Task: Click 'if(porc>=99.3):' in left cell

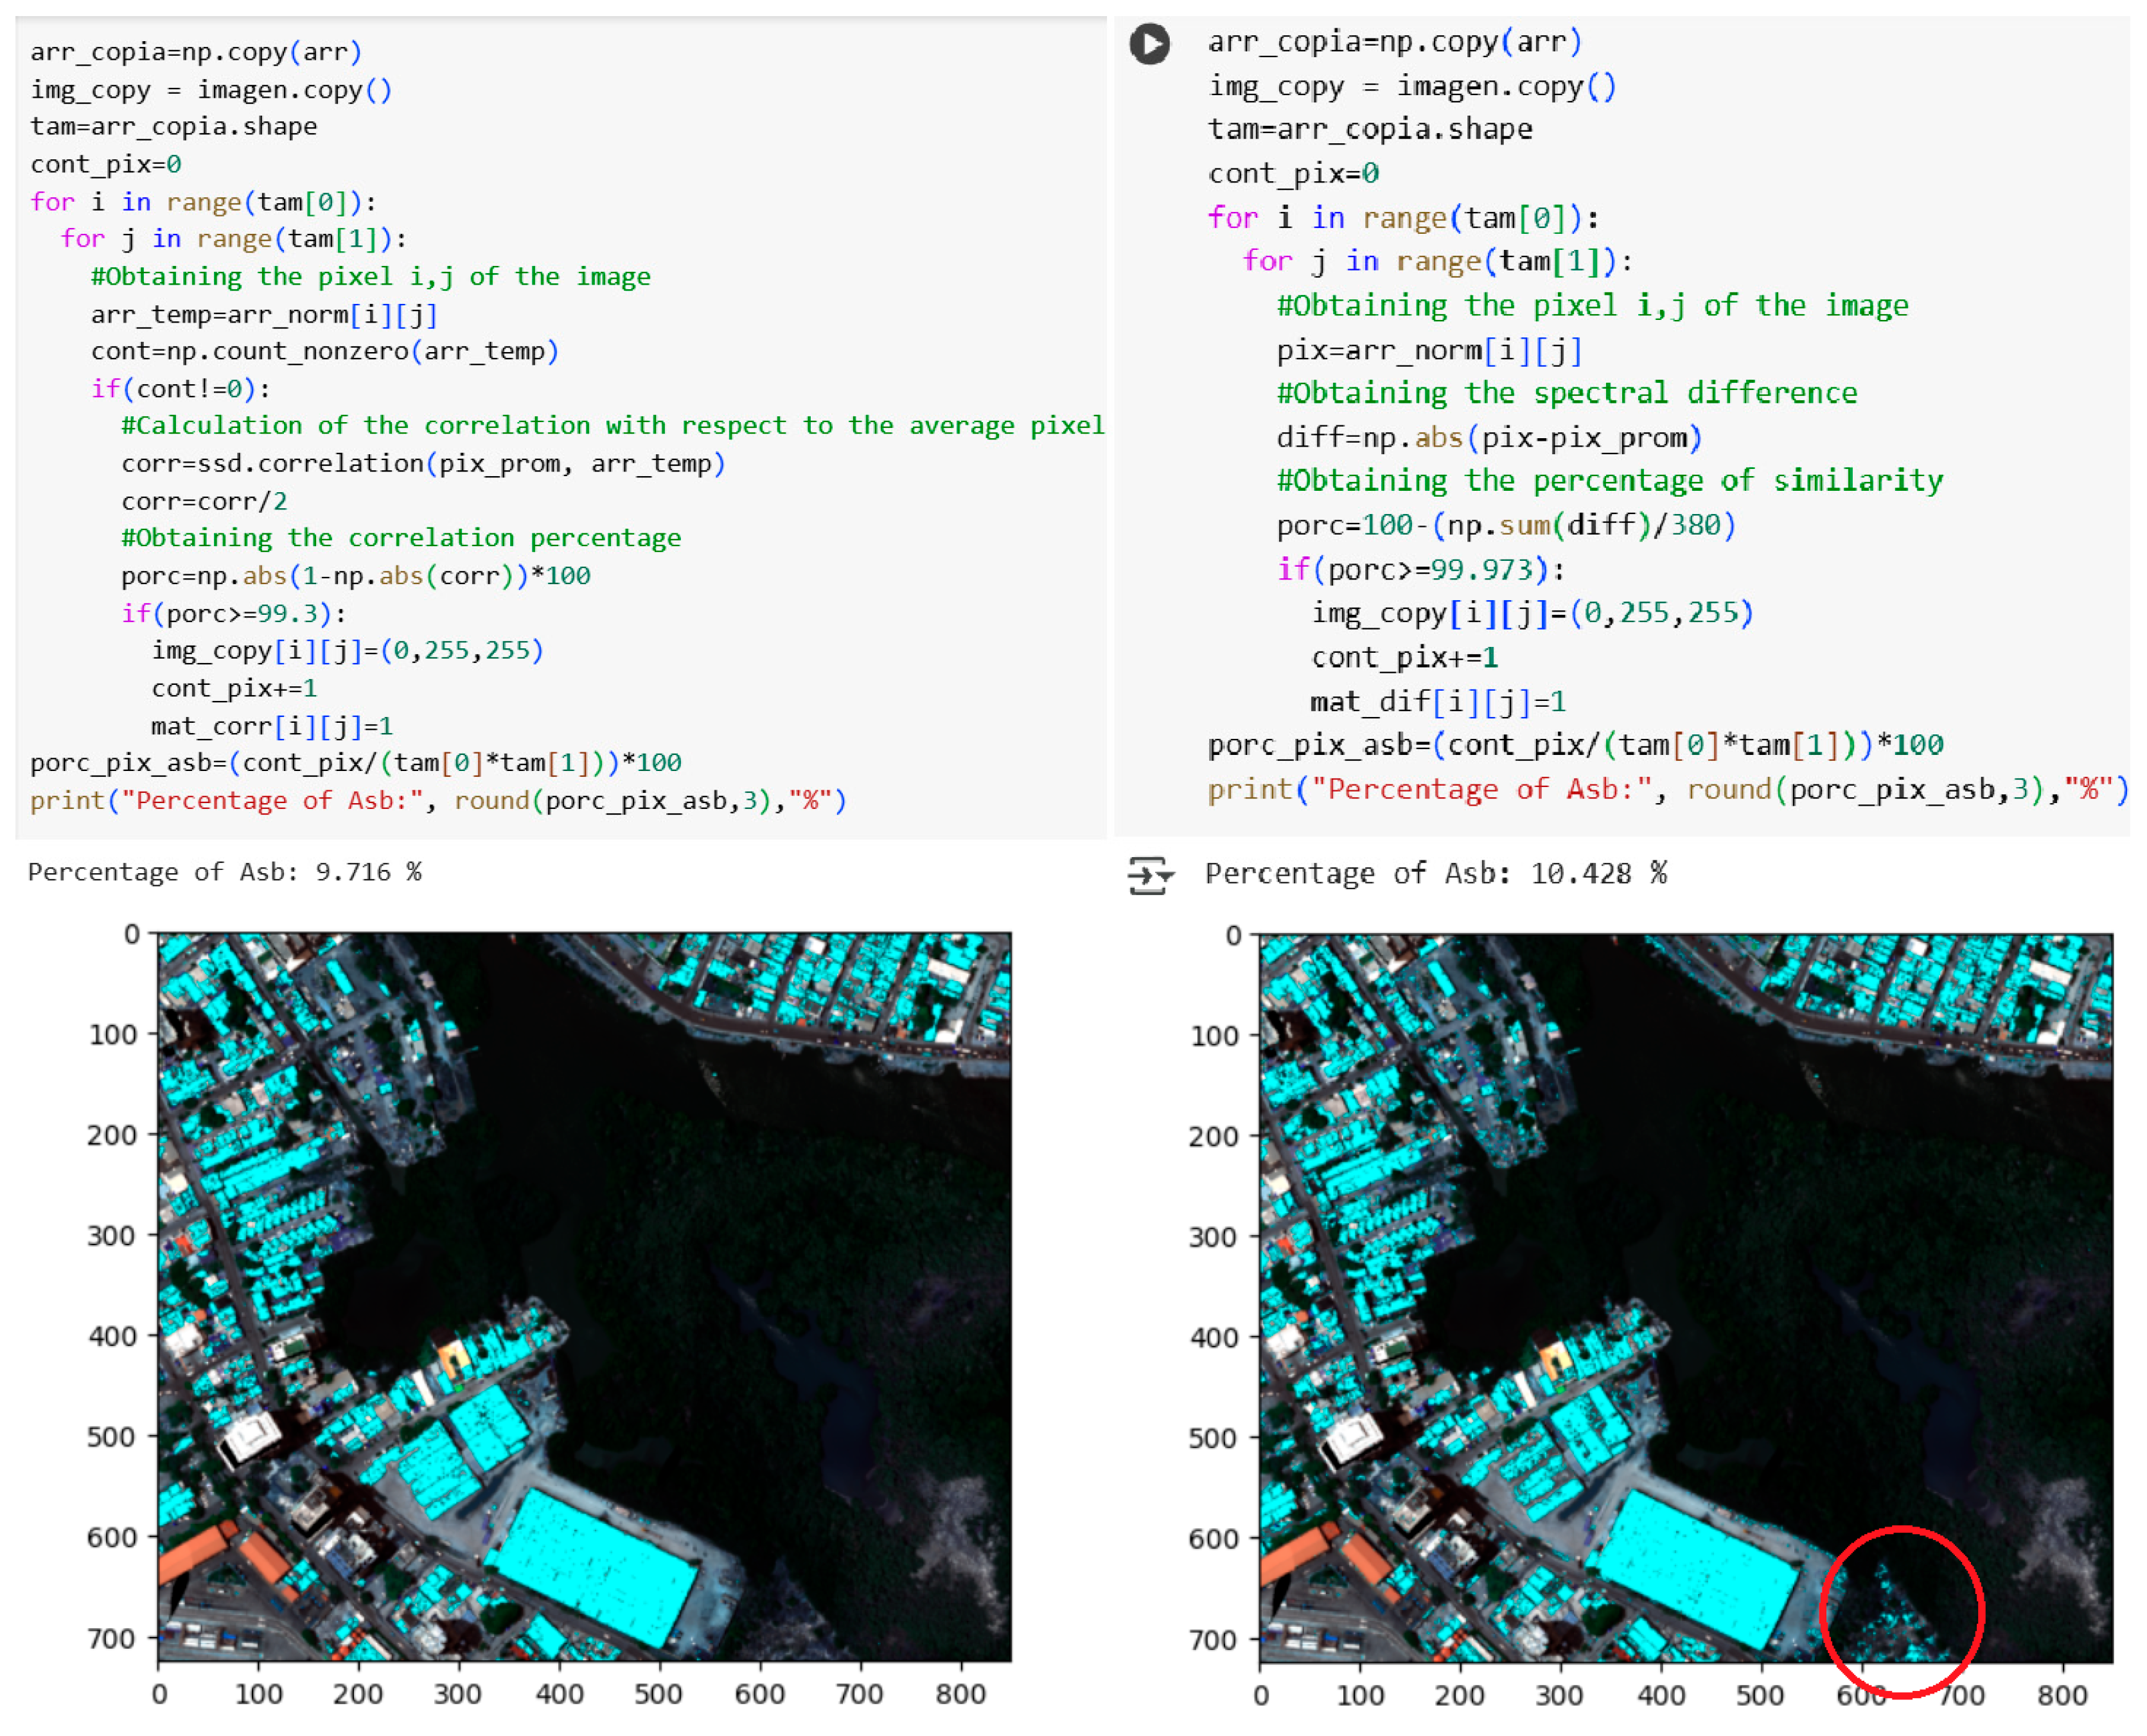Action: pos(233,613)
